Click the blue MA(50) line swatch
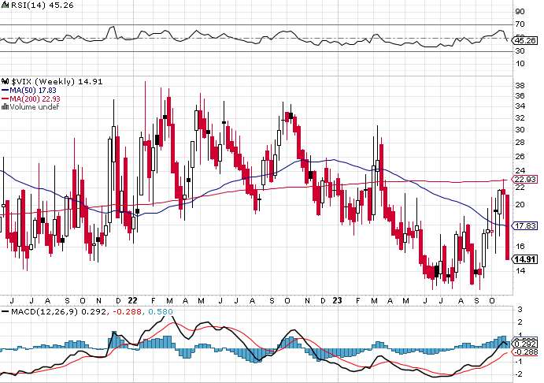 pos(6,91)
